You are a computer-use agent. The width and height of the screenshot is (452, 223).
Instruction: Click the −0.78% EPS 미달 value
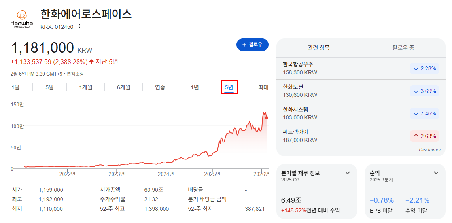(x=382, y=200)
